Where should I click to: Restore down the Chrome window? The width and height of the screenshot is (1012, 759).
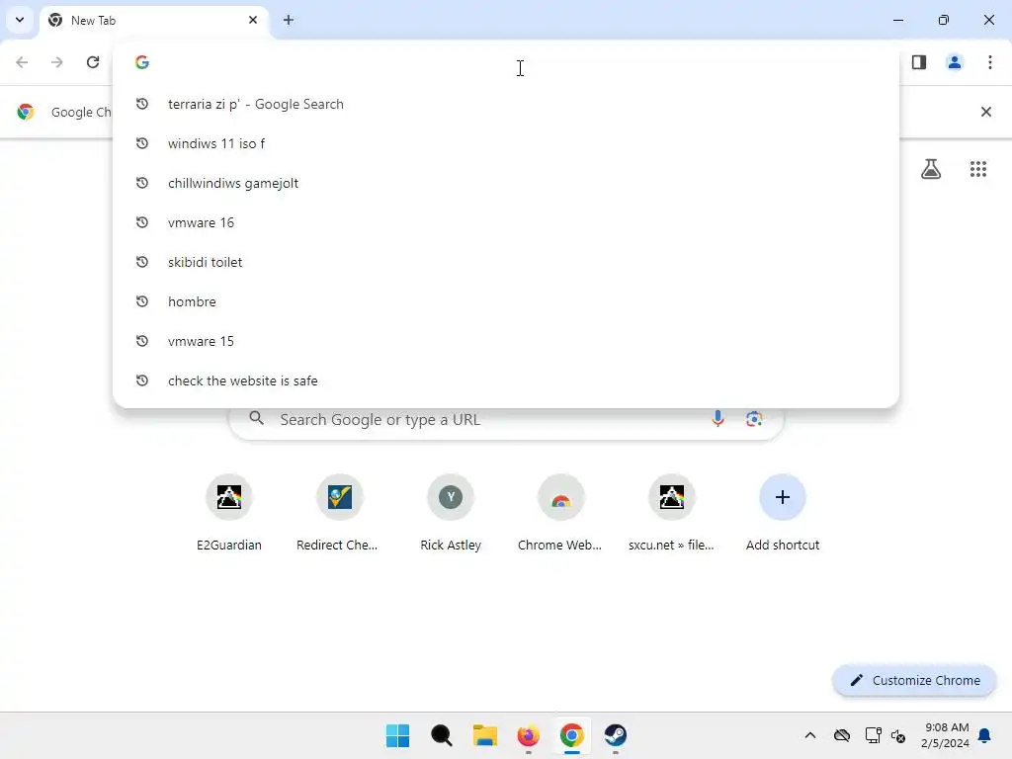944,20
